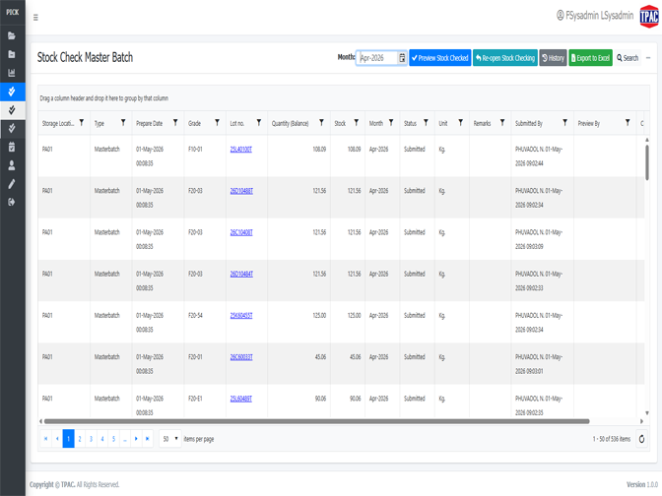Filter the Unit column
This screenshot has width=662, height=496.
point(461,123)
